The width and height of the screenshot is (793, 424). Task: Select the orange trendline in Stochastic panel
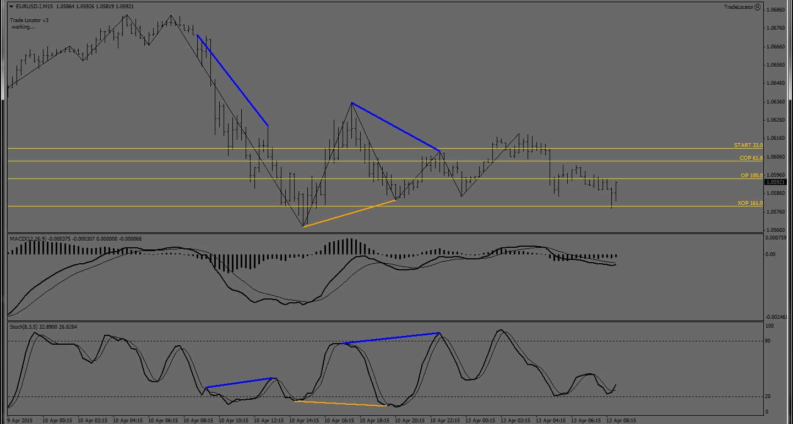(341, 404)
